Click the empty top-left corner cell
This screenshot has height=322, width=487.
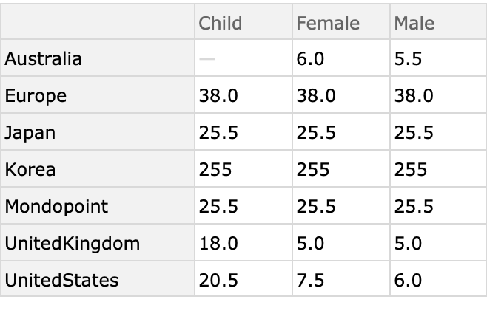coord(98,23)
